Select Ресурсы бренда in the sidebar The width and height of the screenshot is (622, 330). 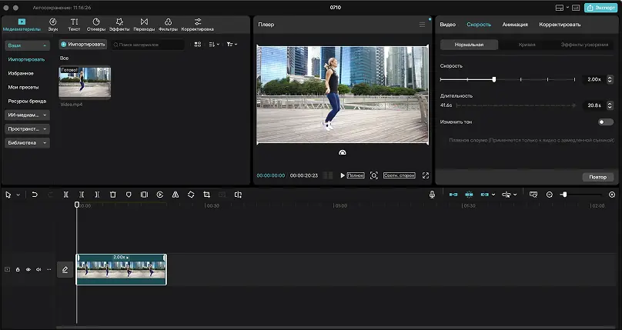pyautogui.click(x=27, y=101)
